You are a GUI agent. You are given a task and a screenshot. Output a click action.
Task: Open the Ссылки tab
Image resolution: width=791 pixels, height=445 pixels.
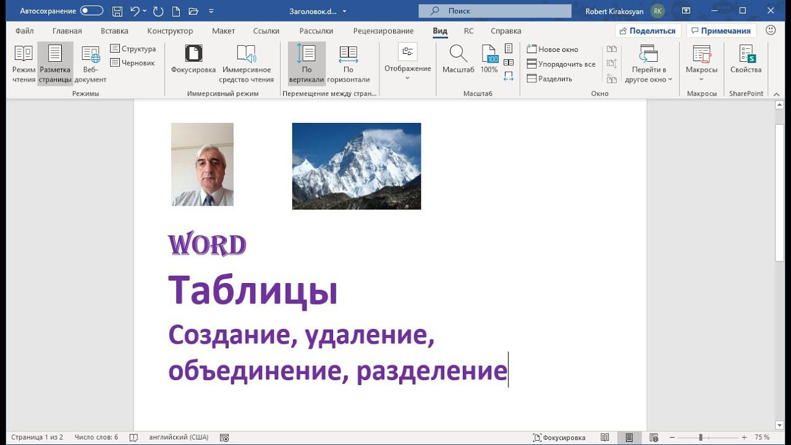click(266, 31)
